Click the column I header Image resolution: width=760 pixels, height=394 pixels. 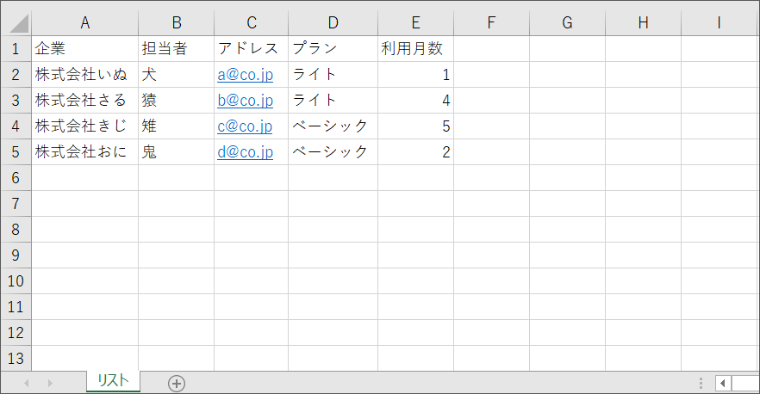click(x=719, y=23)
